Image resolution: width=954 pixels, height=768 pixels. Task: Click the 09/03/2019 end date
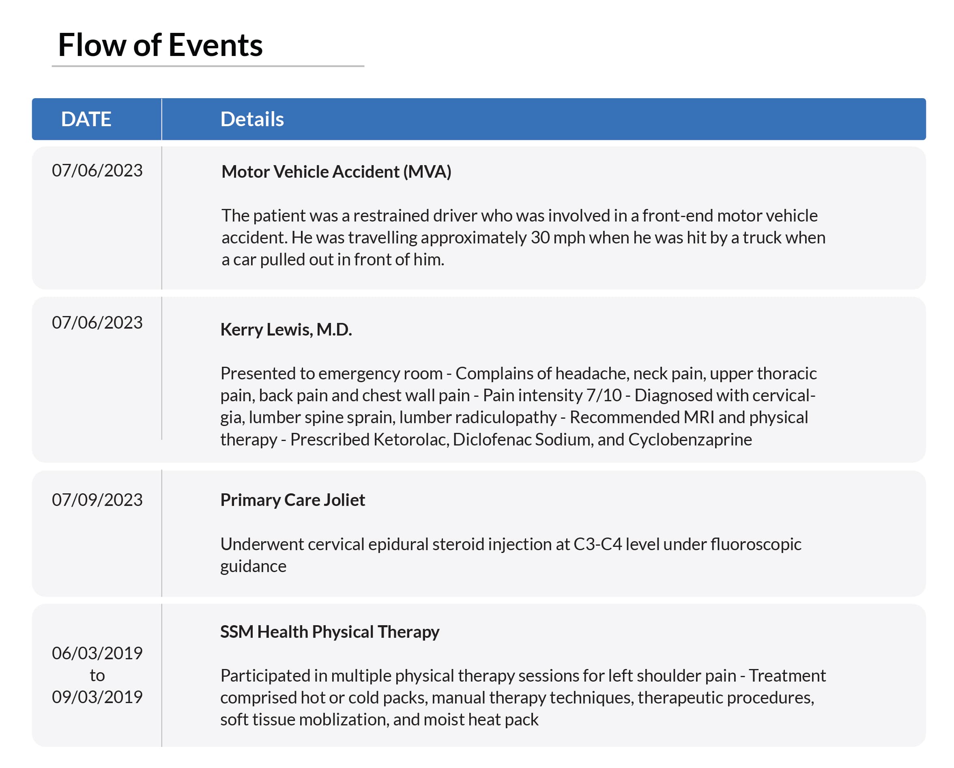[x=97, y=697]
